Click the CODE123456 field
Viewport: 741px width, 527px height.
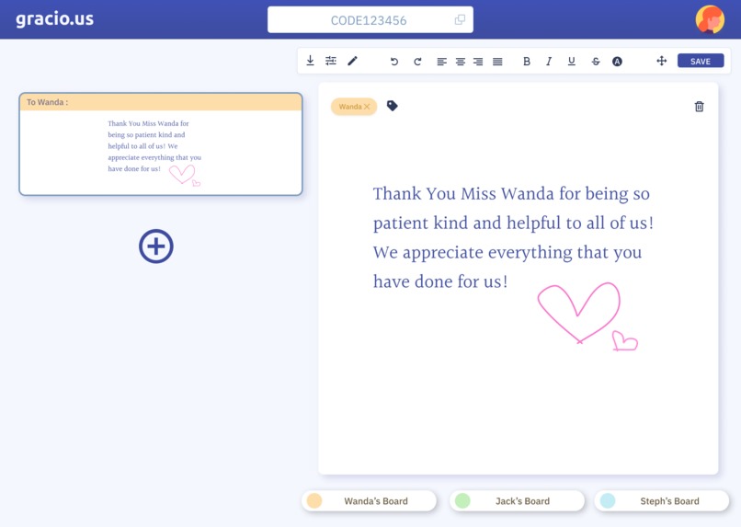(370, 20)
